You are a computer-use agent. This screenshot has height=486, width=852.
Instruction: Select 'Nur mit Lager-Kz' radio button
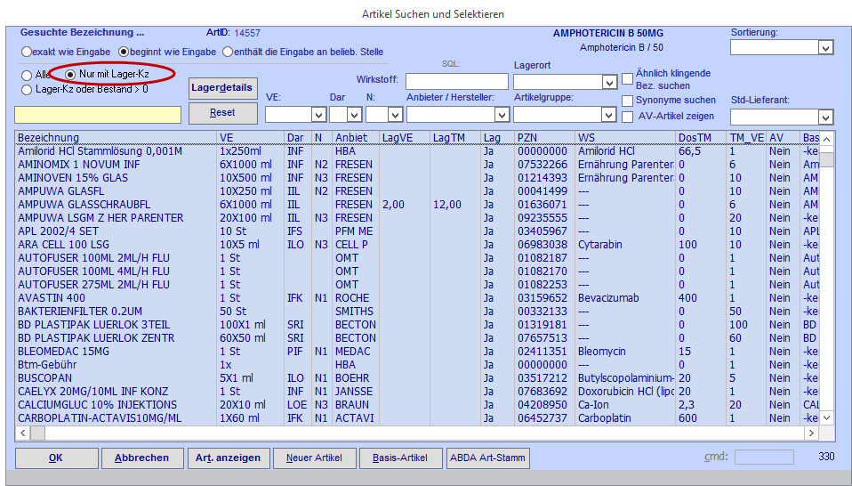(70, 74)
